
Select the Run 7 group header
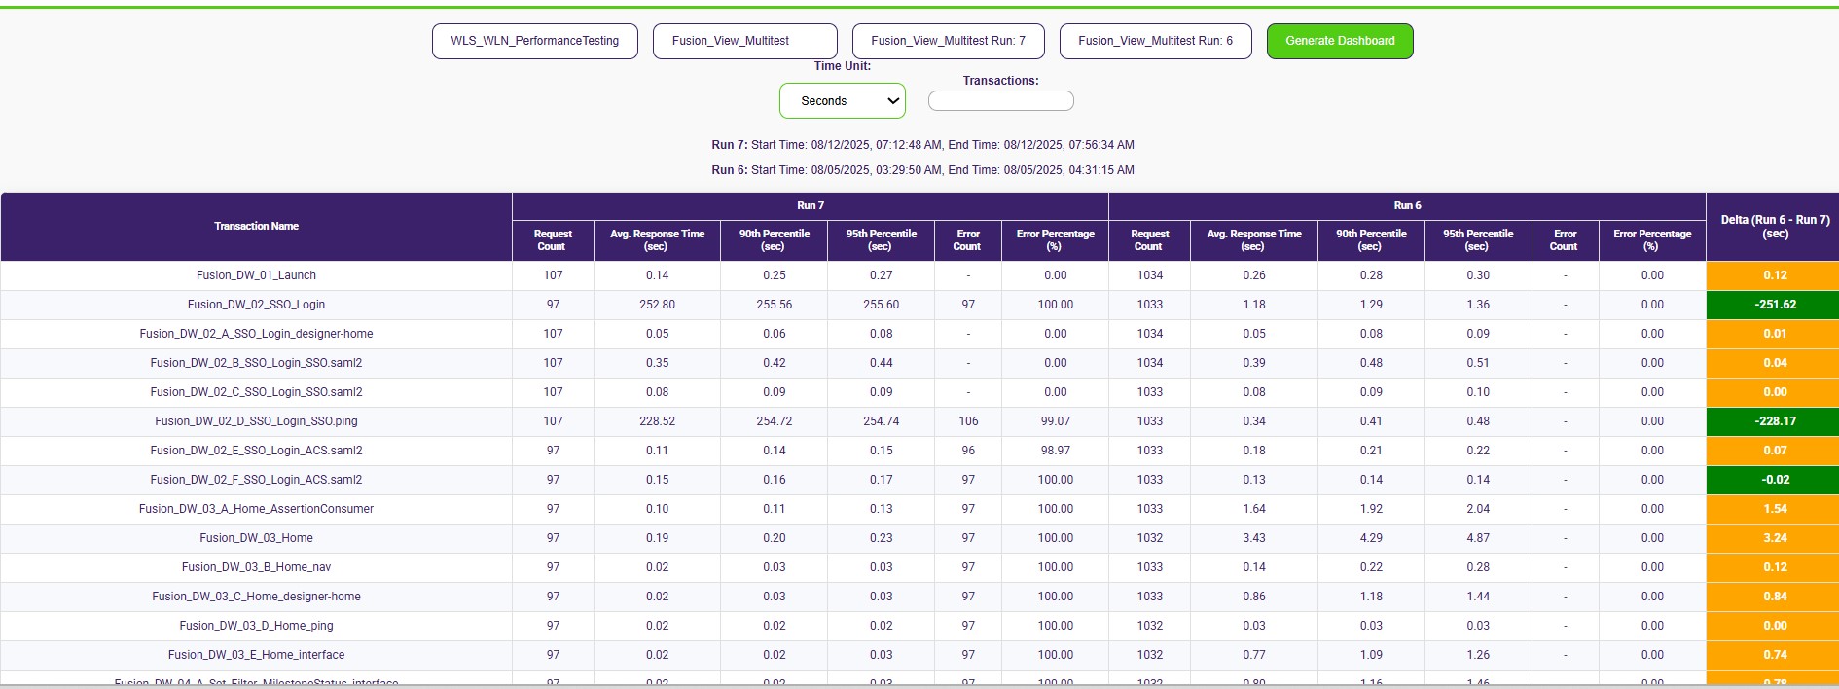[810, 205]
